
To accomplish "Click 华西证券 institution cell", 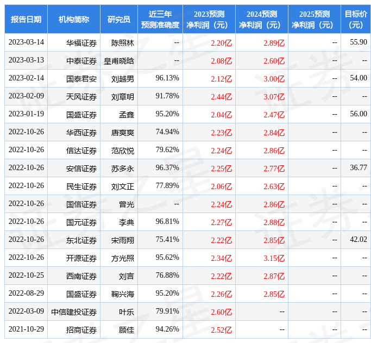I will (x=81, y=133).
